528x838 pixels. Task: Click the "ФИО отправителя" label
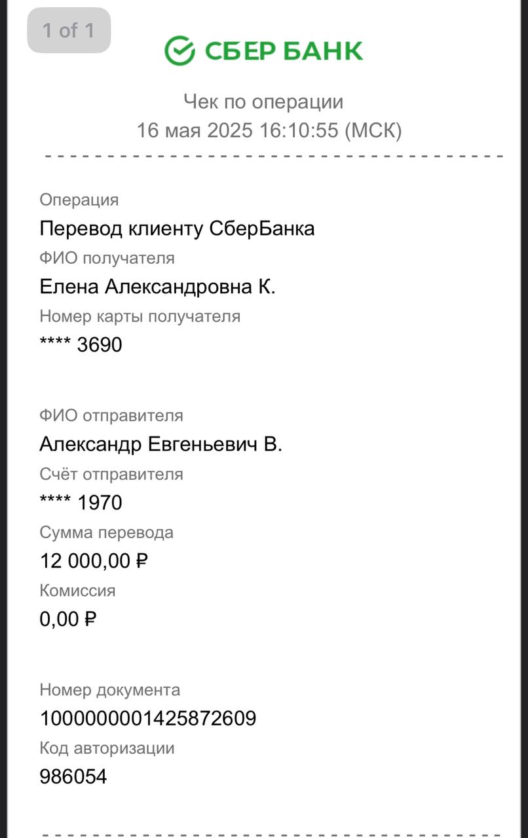tap(111, 416)
